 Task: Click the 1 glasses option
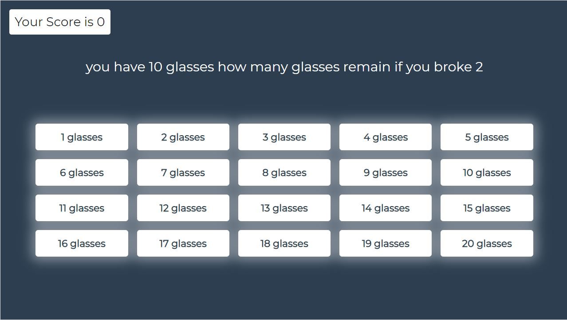pyautogui.click(x=82, y=137)
